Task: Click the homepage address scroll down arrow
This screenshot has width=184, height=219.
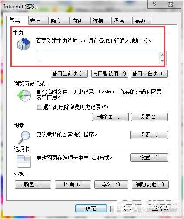Action: click(162, 61)
